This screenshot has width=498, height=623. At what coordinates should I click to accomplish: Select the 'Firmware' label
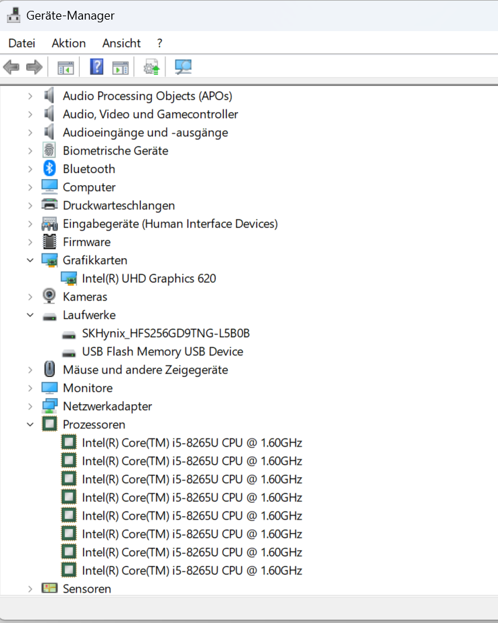tap(86, 242)
